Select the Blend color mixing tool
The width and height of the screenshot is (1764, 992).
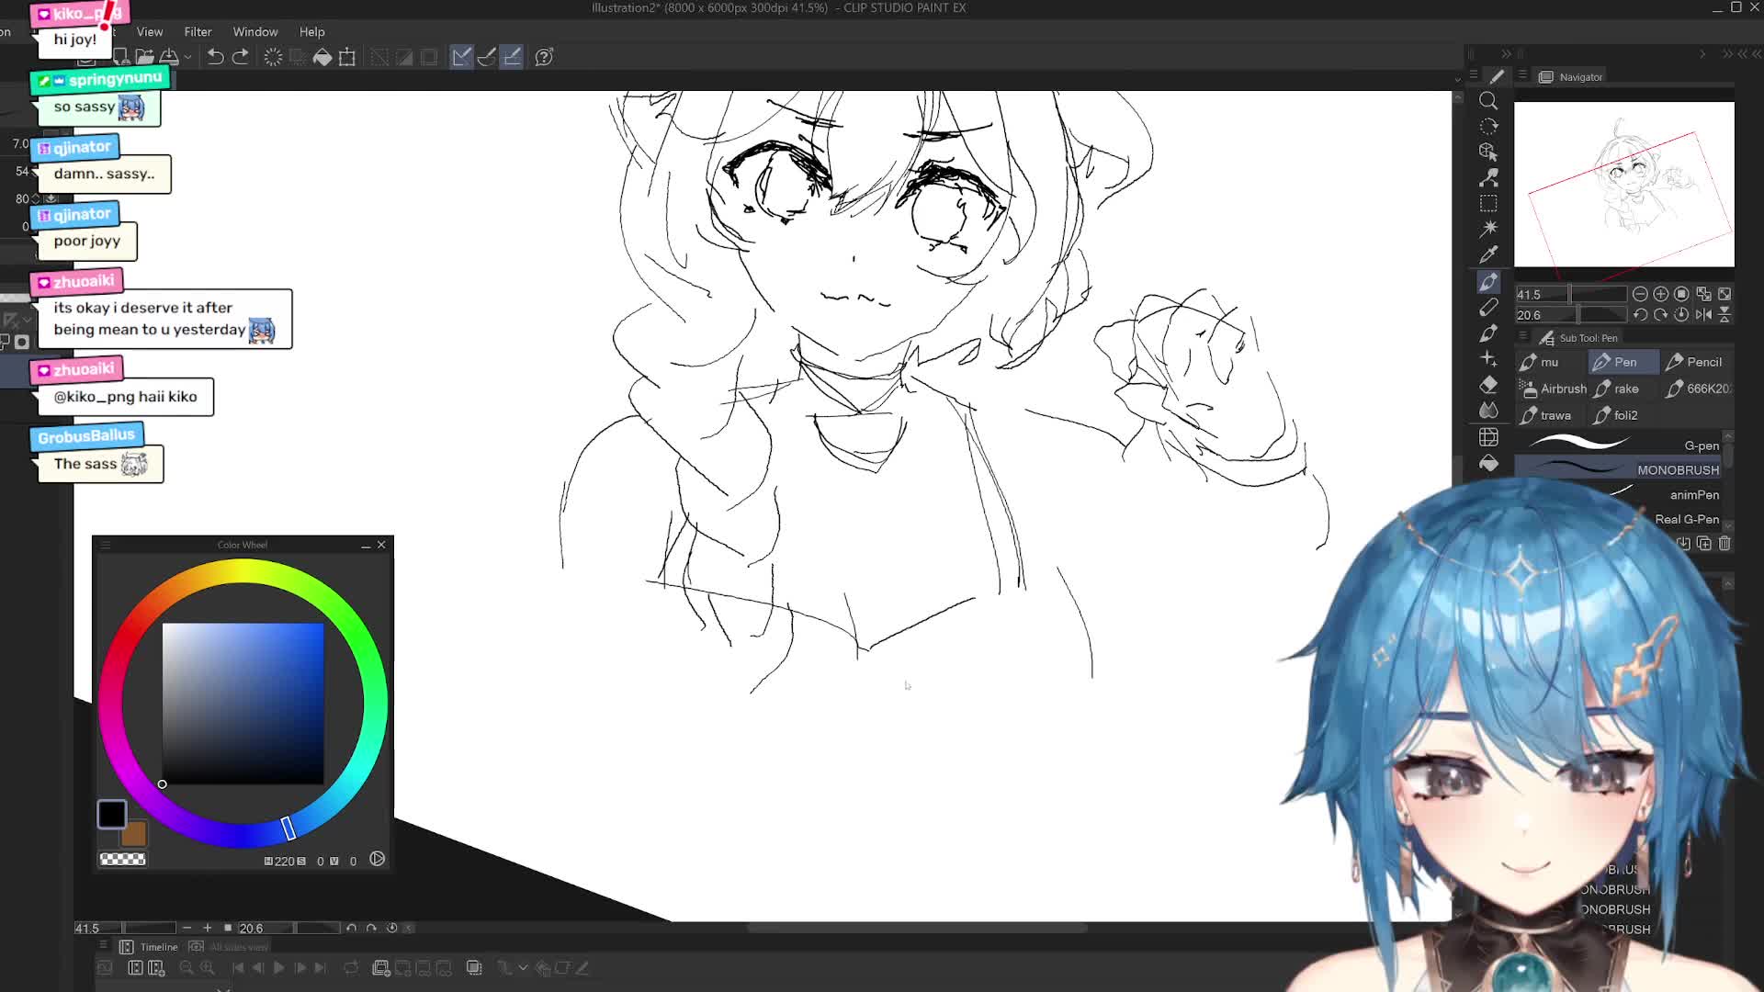tap(1488, 411)
